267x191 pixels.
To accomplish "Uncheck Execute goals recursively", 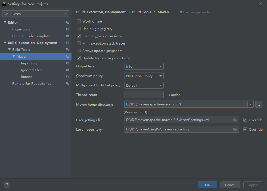I will 79,36.
